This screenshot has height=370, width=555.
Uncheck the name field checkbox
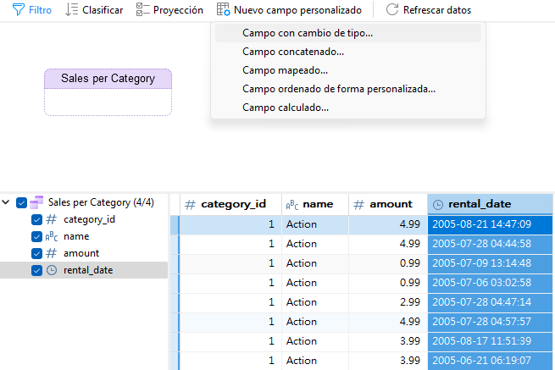point(36,236)
